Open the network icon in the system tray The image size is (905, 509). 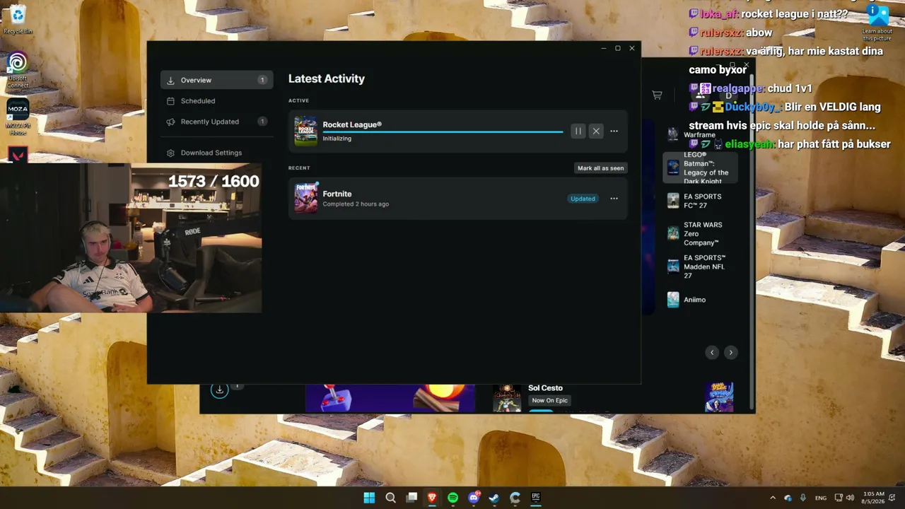point(839,498)
